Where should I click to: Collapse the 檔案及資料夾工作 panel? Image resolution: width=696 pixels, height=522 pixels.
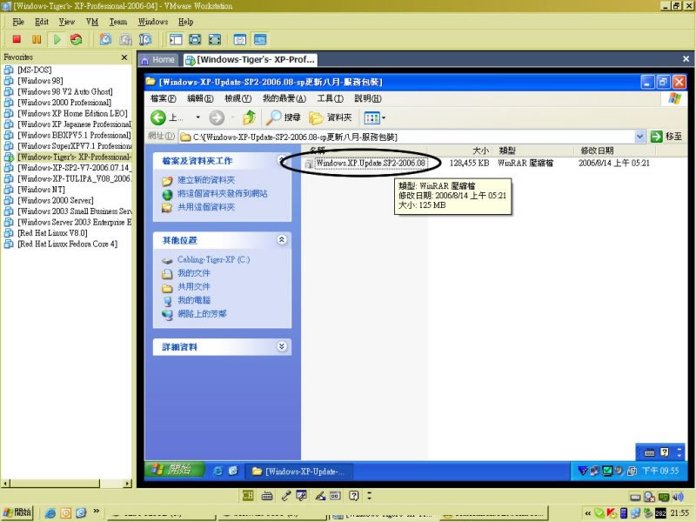pos(281,160)
